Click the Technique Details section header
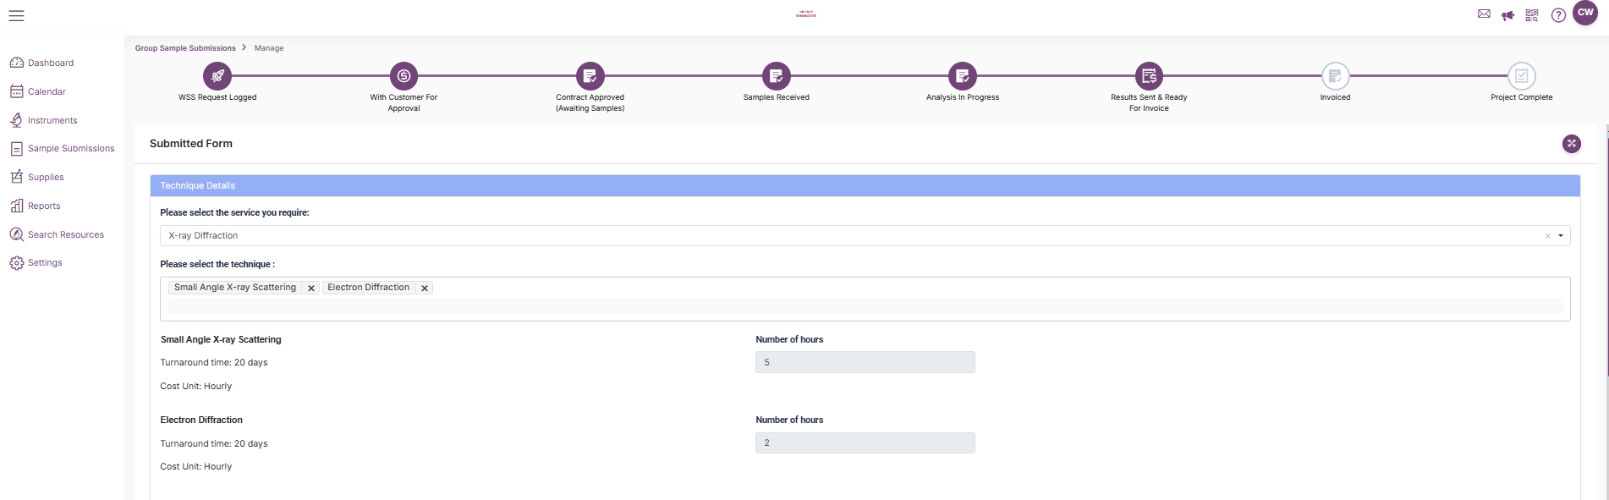 tap(865, 186)
